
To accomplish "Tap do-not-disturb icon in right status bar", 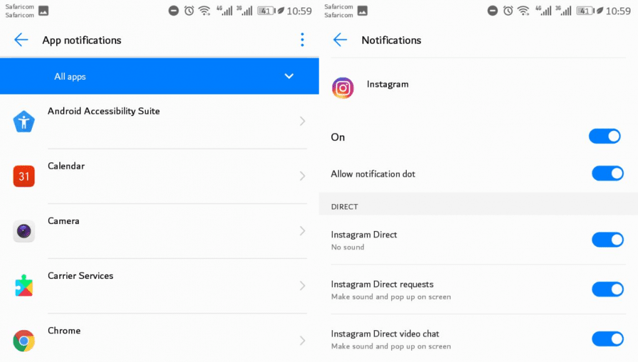I will [x=492, y=11].
